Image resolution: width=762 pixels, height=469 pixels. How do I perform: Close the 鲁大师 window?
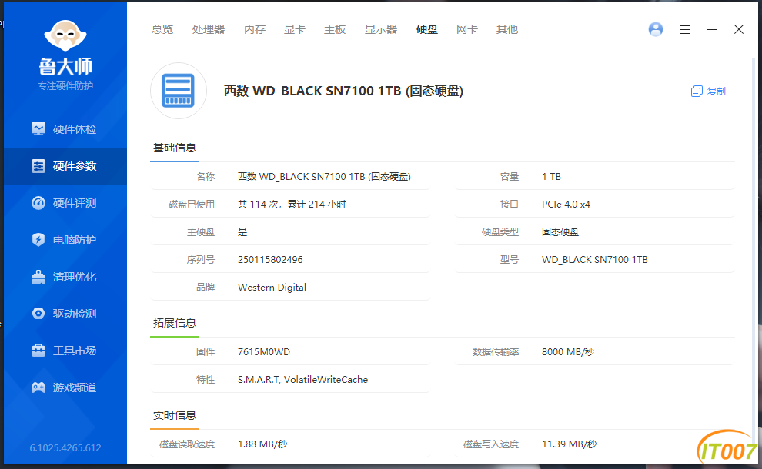739,30
